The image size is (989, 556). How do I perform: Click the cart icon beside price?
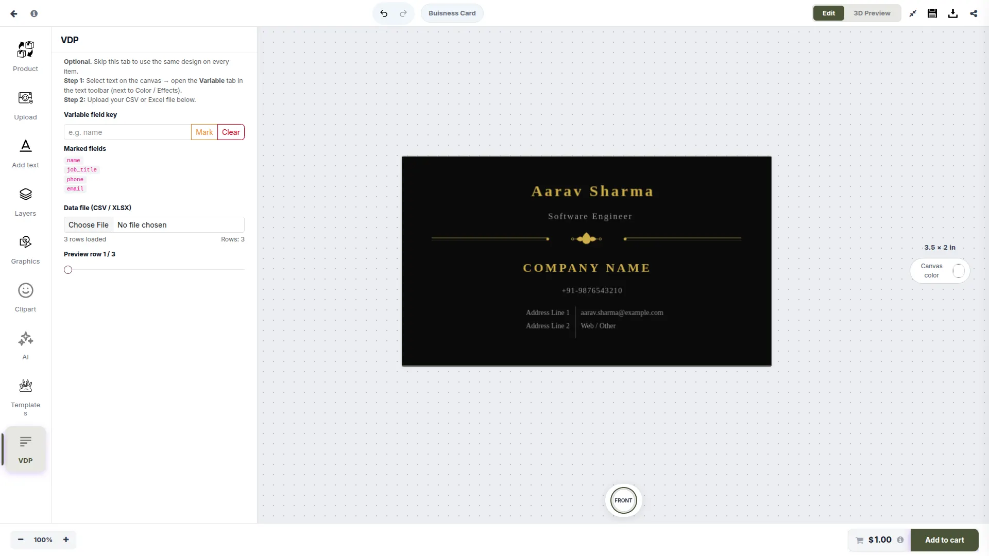(x=860, y=540)
